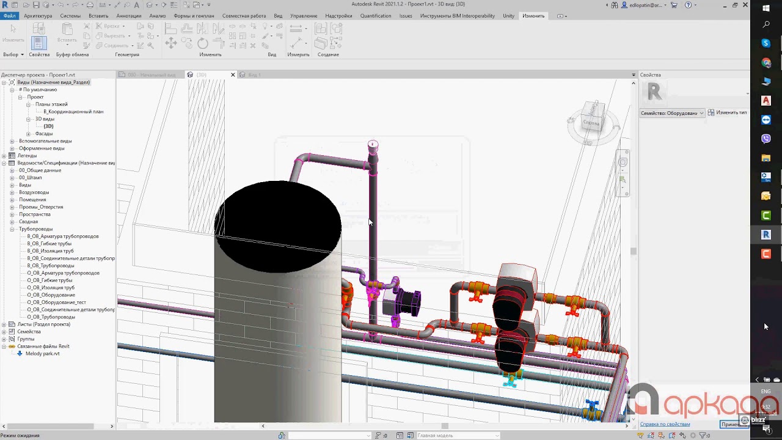Click the Offset tool in Изменить panel
Image resolution: width=782 pixels, height=440 pixels.
(x=186, y=29)
